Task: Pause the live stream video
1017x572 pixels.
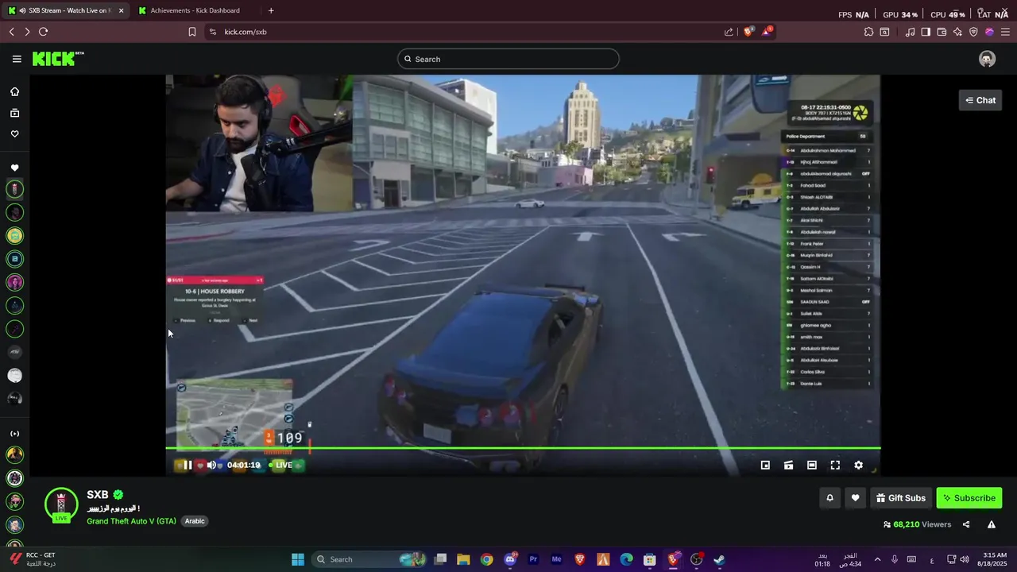Action: coord(188,465)
